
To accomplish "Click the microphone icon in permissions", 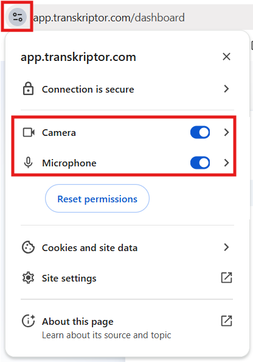I will [28, 163].
